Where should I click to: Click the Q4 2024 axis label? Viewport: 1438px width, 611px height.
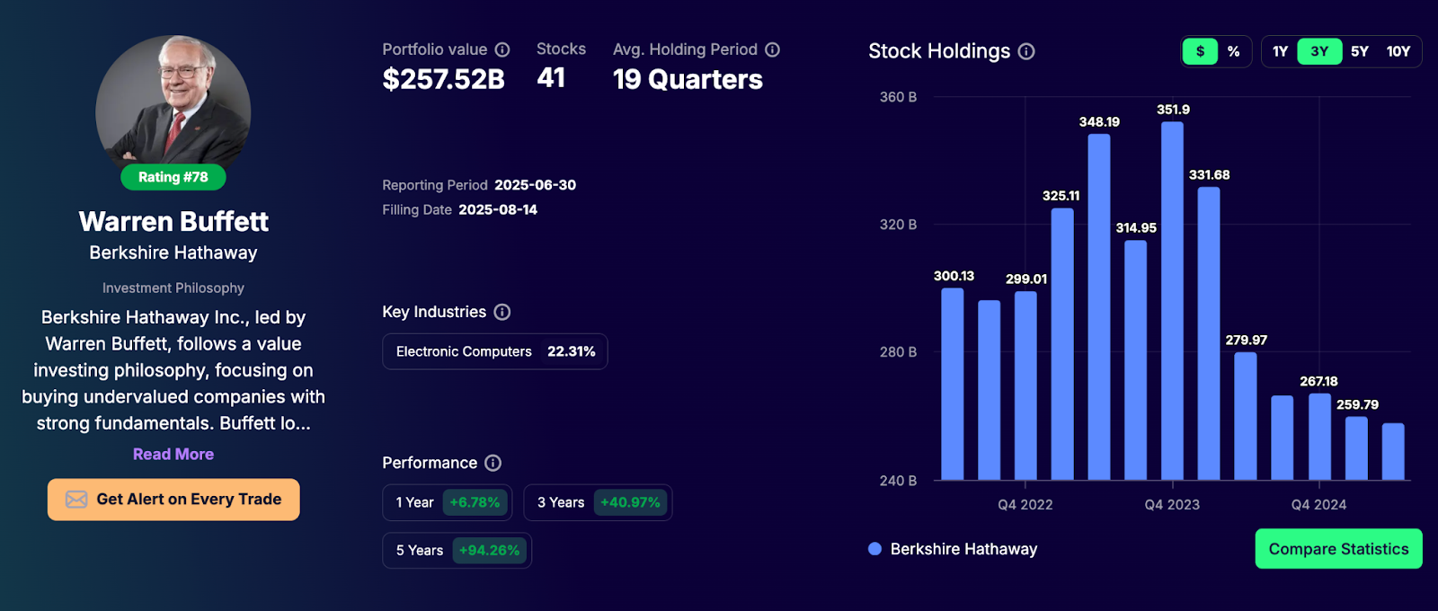click(x=1319, y=505)
